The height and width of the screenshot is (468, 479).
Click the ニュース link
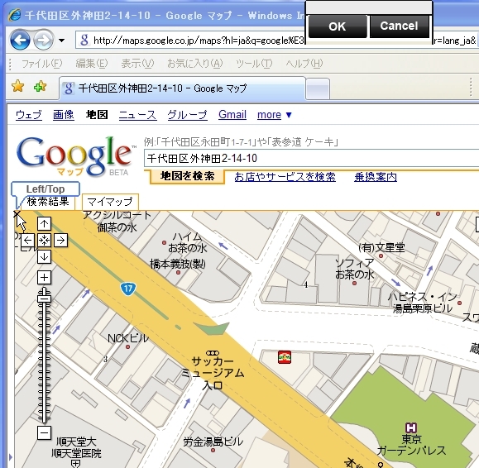[x=137, y=115]
